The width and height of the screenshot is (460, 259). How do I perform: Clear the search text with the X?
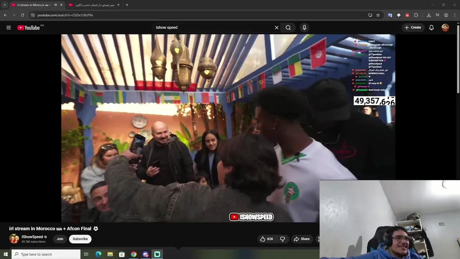[277, 27]
